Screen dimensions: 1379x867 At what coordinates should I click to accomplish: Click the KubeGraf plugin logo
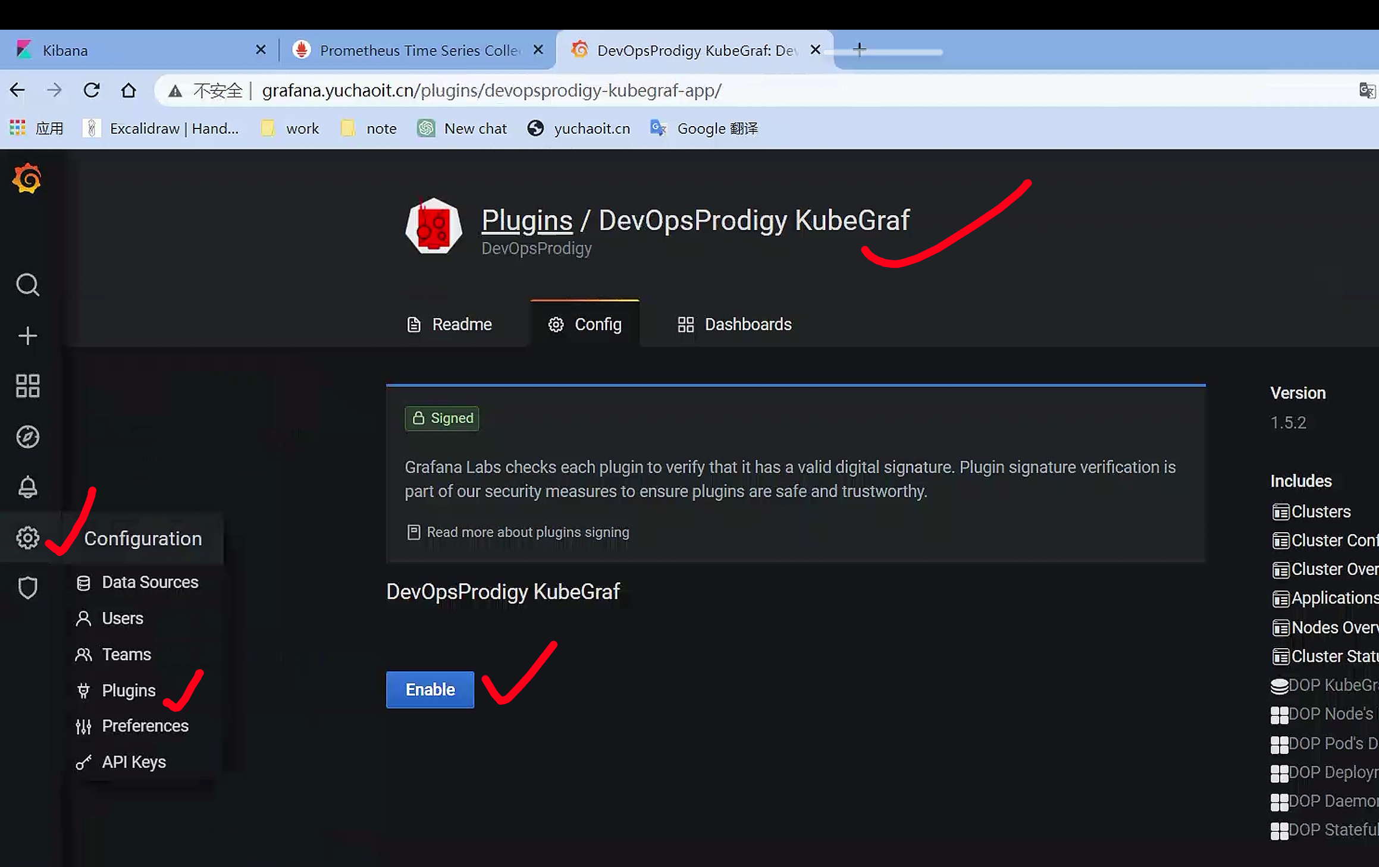tap(434, 227)
